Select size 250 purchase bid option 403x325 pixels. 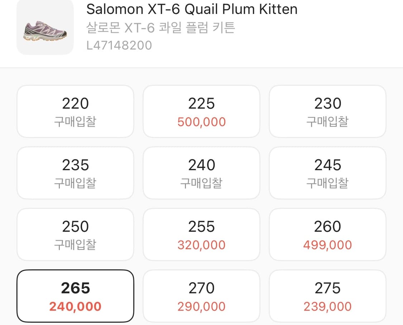tap(75, 235)
